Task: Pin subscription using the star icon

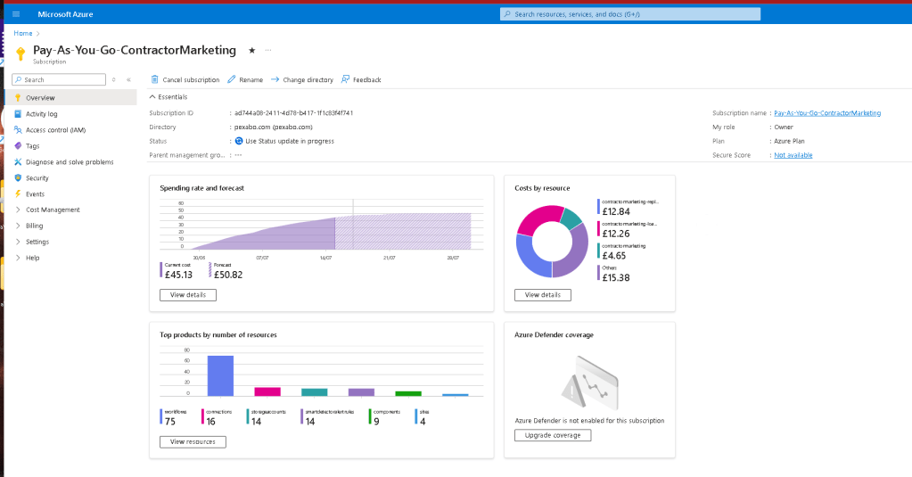Action: pos(251,51)
